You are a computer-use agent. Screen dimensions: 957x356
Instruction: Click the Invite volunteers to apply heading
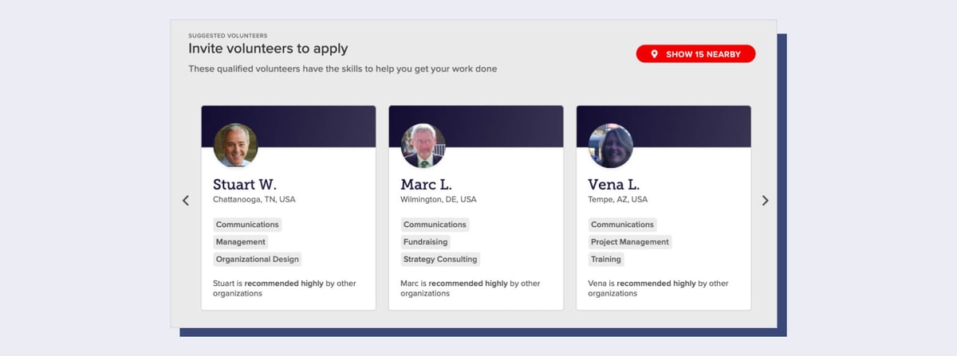pos(268,49)
